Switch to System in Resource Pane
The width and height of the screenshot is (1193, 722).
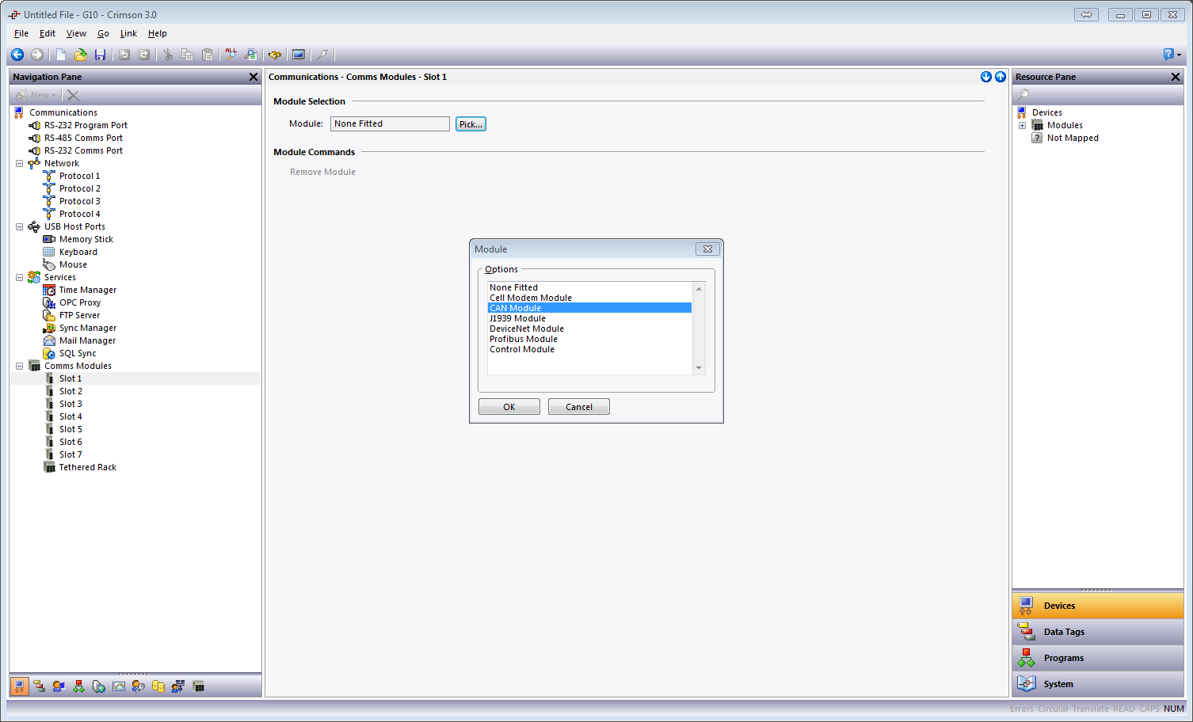point(1098,684)
